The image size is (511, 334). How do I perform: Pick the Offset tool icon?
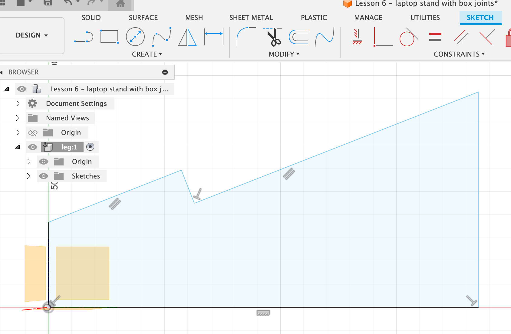point(298,37)
